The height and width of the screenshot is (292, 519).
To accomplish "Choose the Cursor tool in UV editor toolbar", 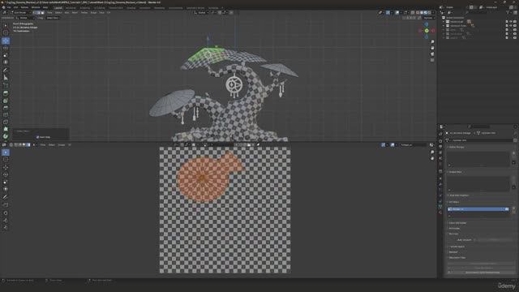I will tap(6, 160).
